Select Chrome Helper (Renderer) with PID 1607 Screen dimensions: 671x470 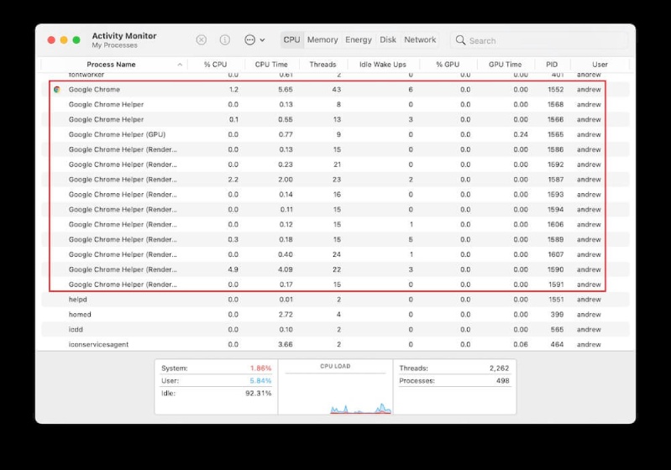tap(335, 254)
